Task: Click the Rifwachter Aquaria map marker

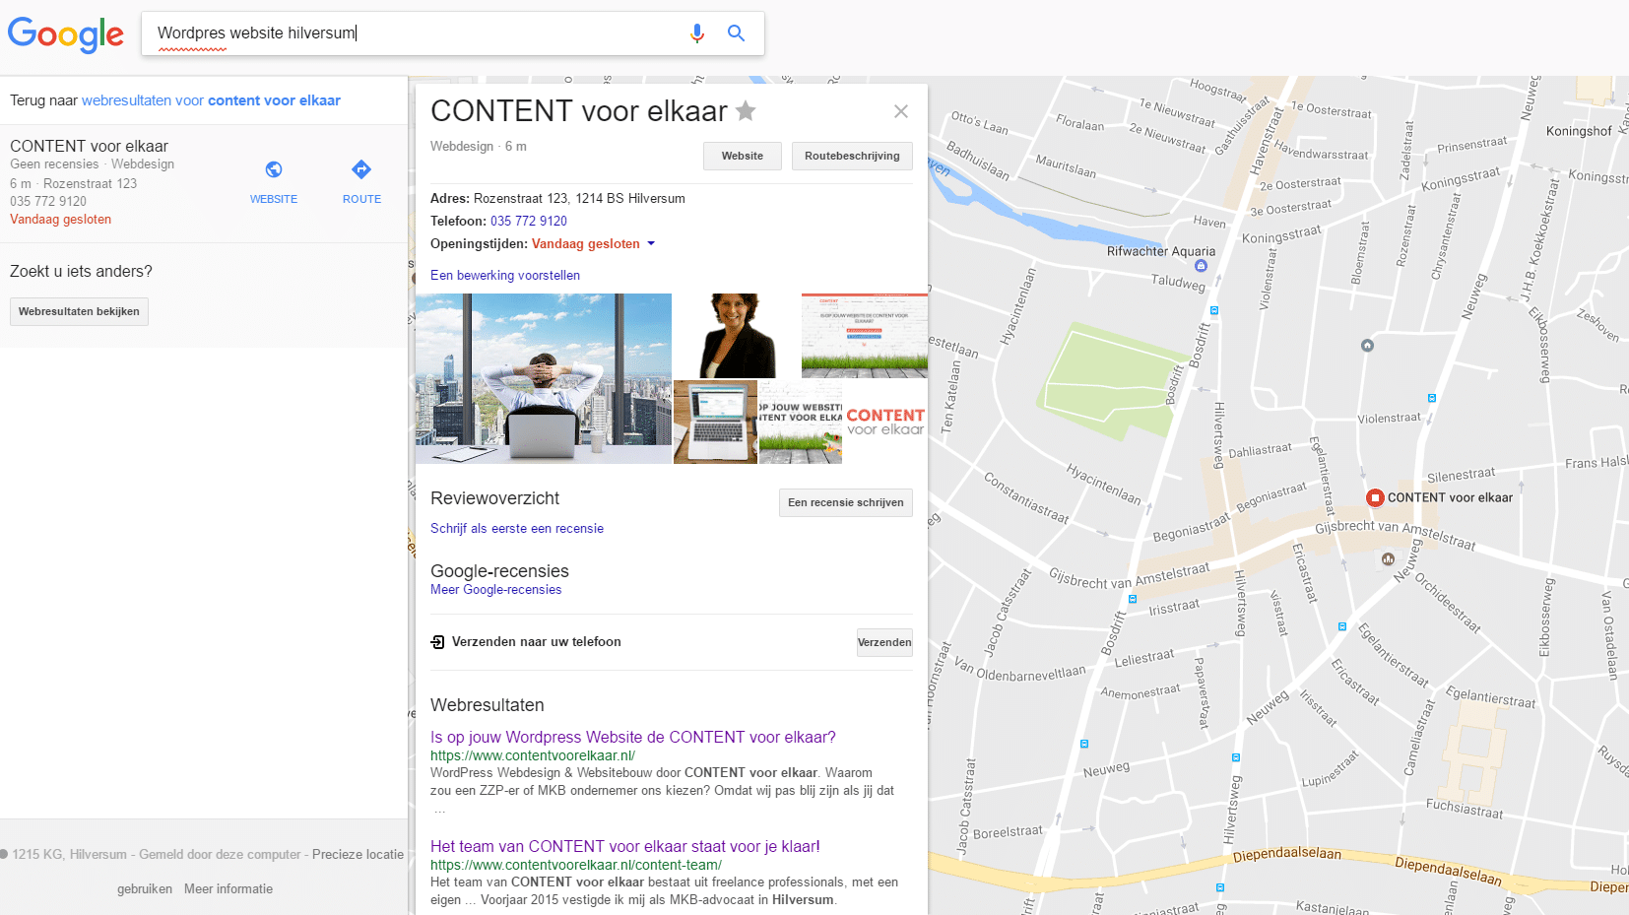Action: pyautogui.click(x=1201, y=266)
